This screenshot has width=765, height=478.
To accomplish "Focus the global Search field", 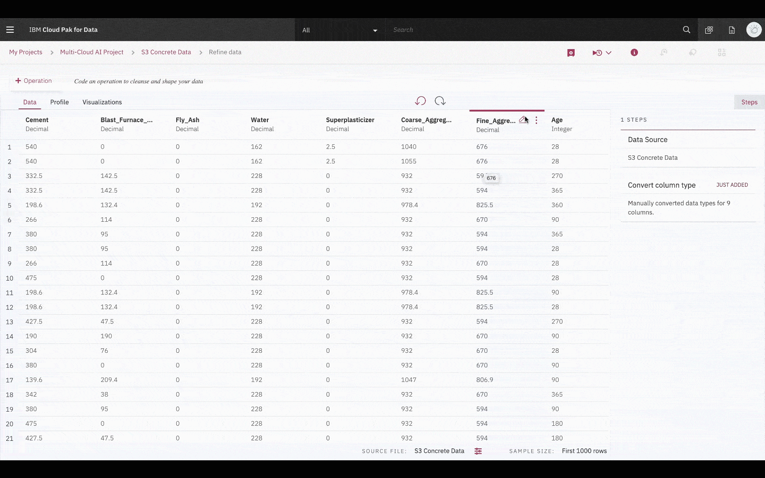I will tap(531, 30).
